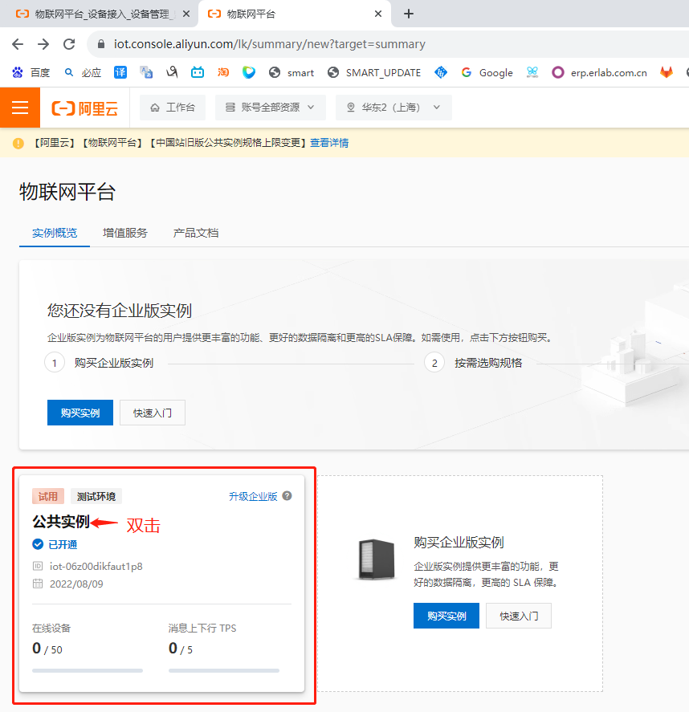Open the GitLab fox bookmark
Image resolution: width=689 pixels, height=712 pixels.
(667, 72)
